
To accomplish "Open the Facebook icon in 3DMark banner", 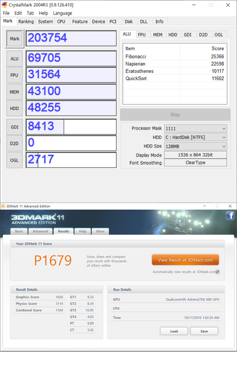I will tap(230, 215).
